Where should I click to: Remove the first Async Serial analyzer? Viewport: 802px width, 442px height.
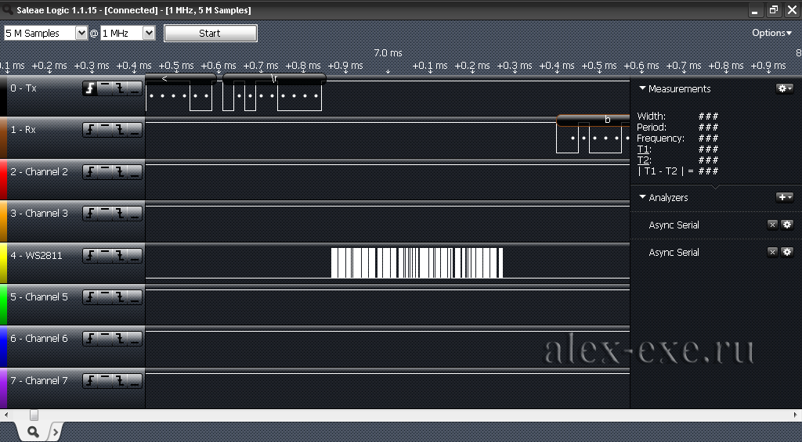tap(772, 225)
